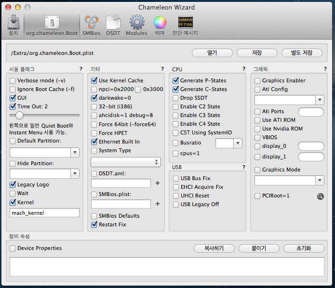
Task: Check the 0x3000 npci checkbox
Action: click(x=138, y=90)
